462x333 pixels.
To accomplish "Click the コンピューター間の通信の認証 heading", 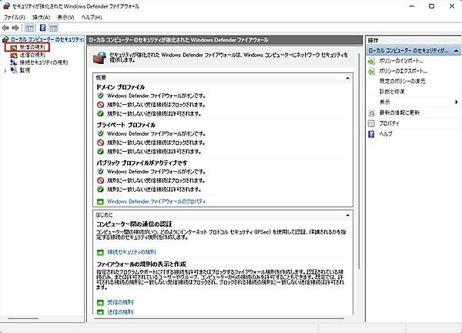I will point(134,224).
